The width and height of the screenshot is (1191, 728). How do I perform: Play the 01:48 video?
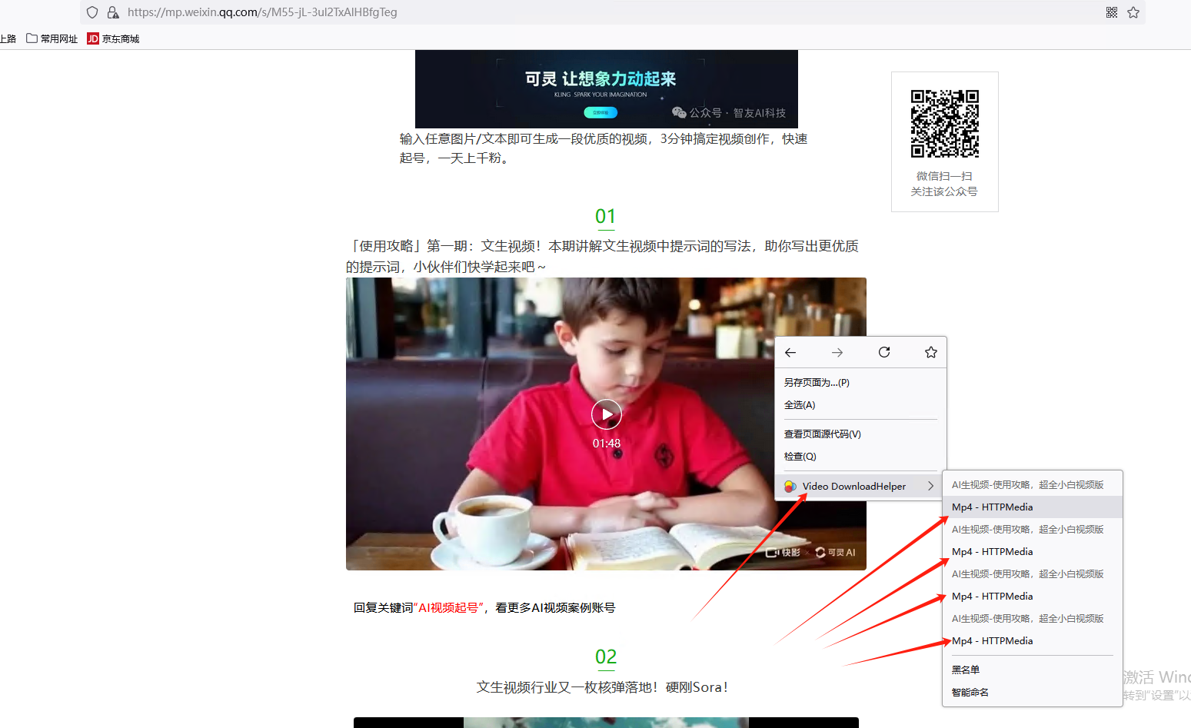(607, 414)
